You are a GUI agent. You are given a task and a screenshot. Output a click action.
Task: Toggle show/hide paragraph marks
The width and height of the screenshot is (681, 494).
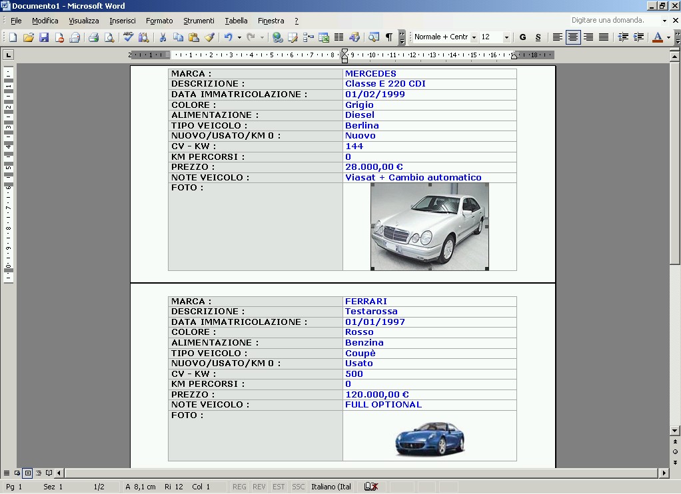389,37
